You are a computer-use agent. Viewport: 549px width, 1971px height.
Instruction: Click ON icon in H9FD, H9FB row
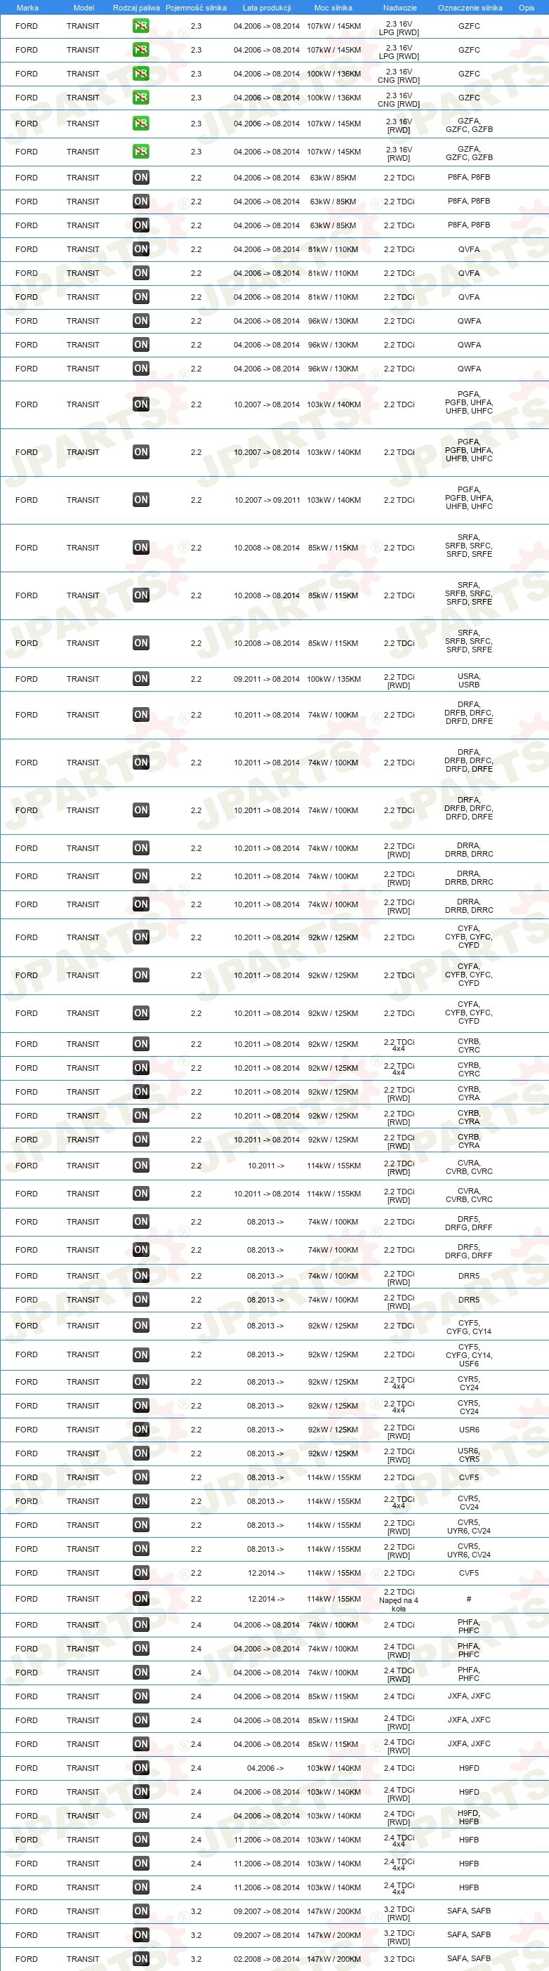140,1816
